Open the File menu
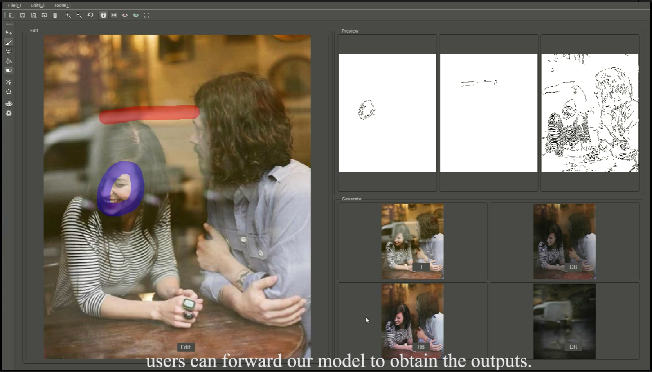This screenshot has height=372, width=652. (x=14, y=5)
